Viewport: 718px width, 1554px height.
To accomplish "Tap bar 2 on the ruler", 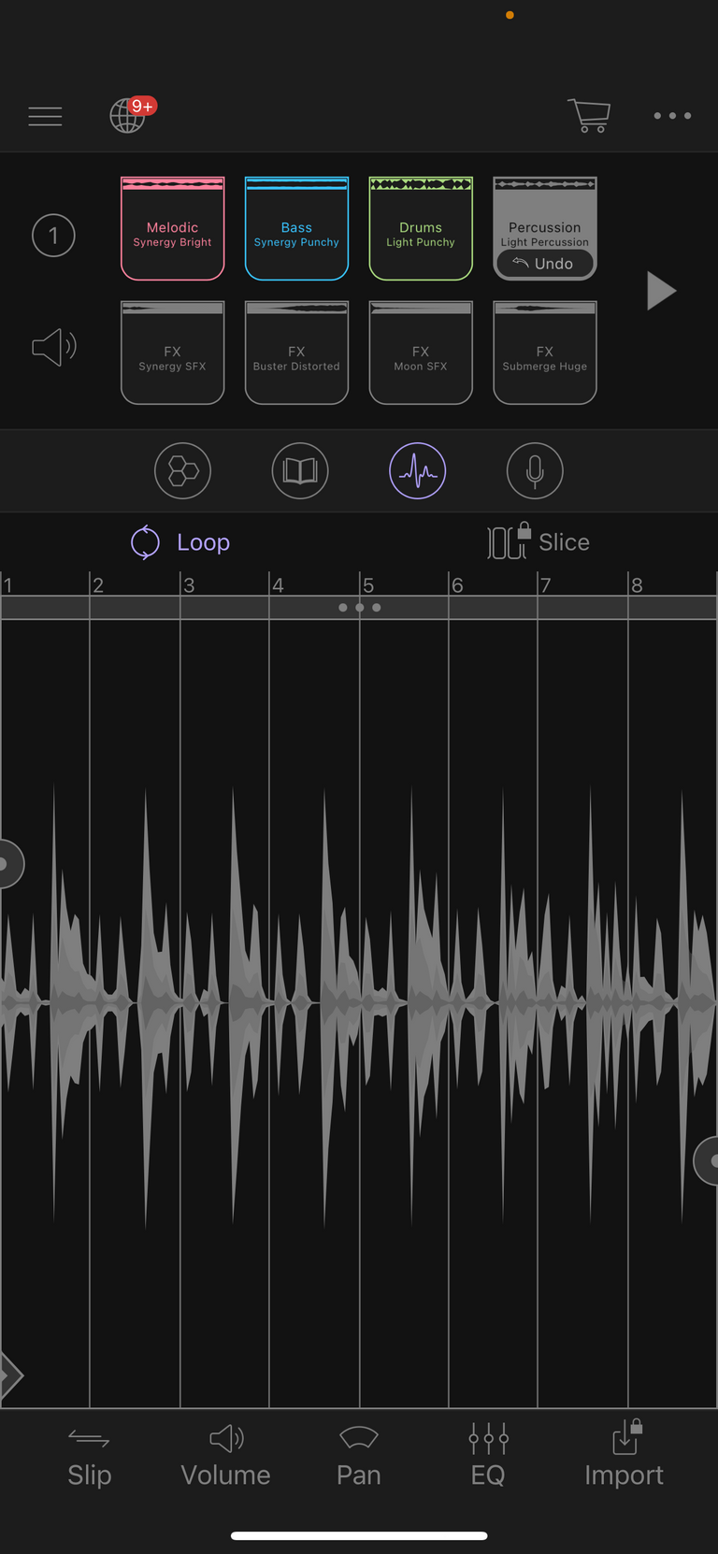I will (x=98, y=585).
